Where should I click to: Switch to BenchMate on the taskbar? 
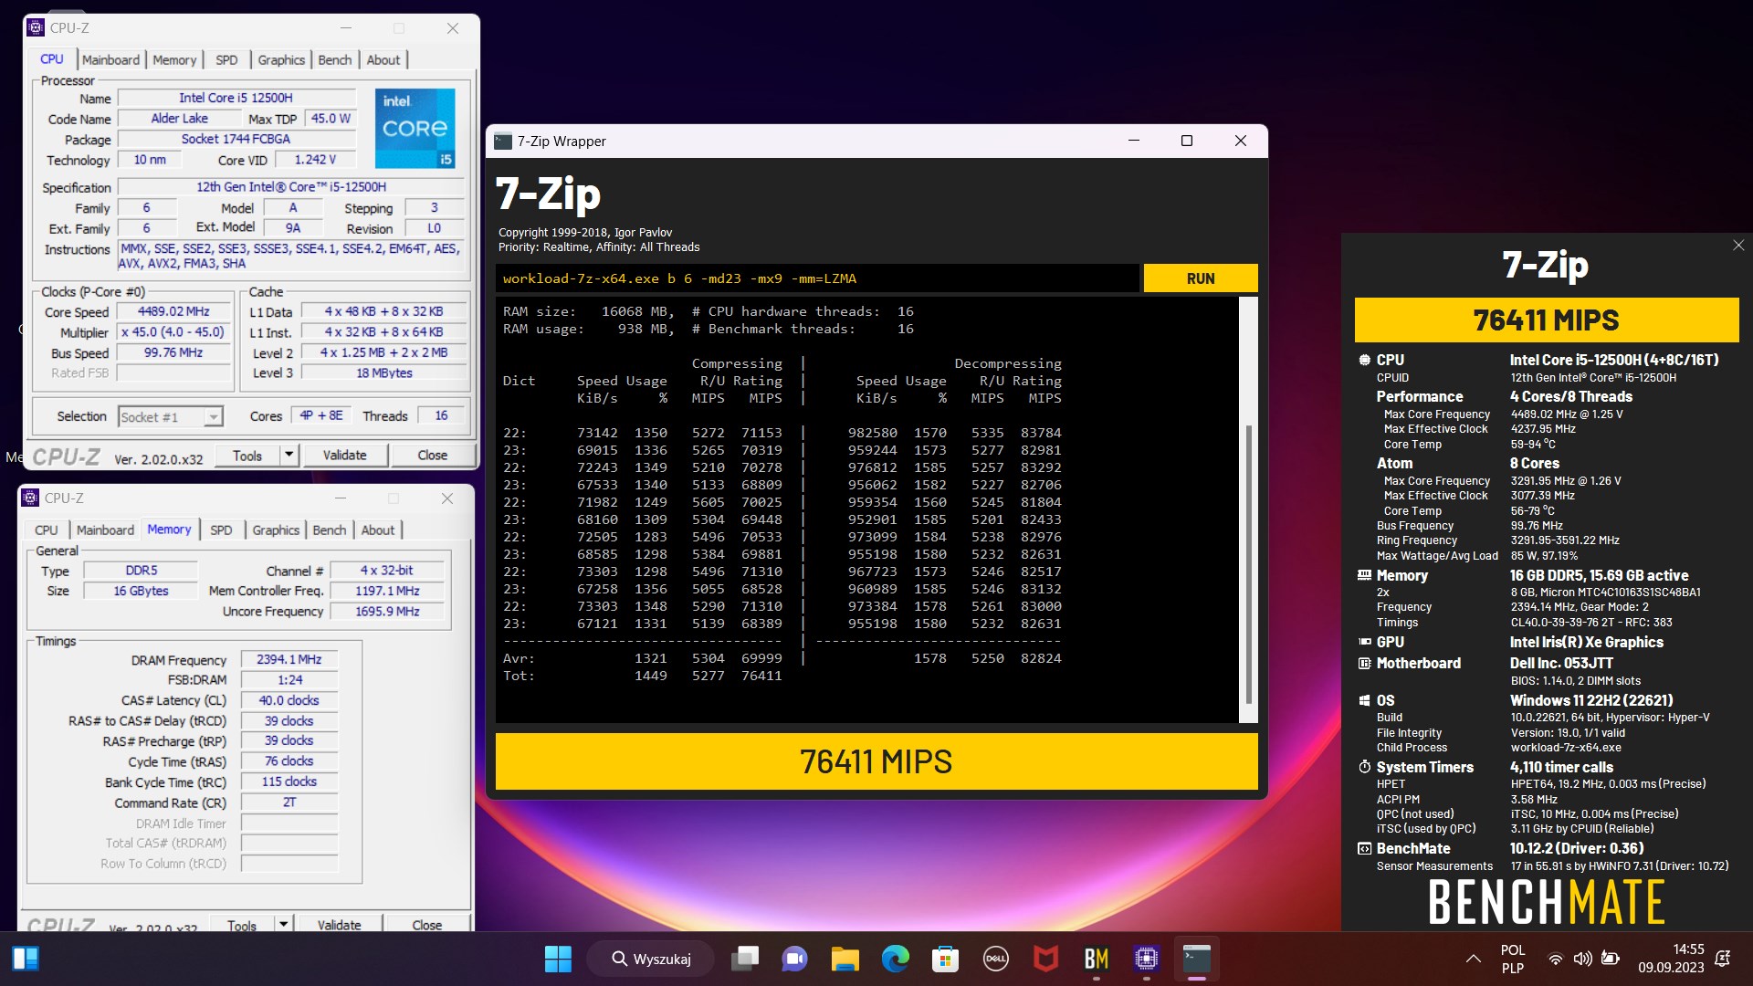click(x=1096, y=959)
